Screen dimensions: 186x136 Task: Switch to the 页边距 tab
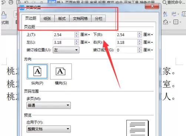(31, 18)
